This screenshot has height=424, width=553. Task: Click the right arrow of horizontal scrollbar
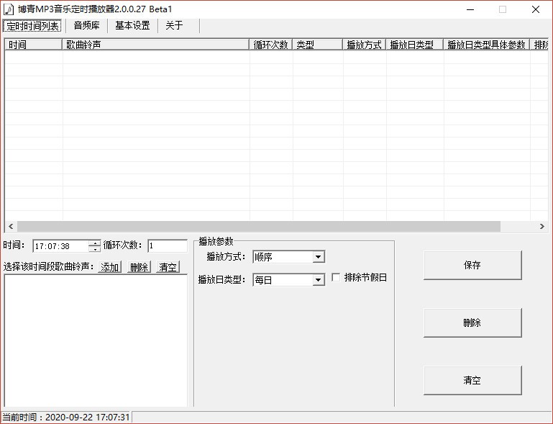tap(542, 226)
